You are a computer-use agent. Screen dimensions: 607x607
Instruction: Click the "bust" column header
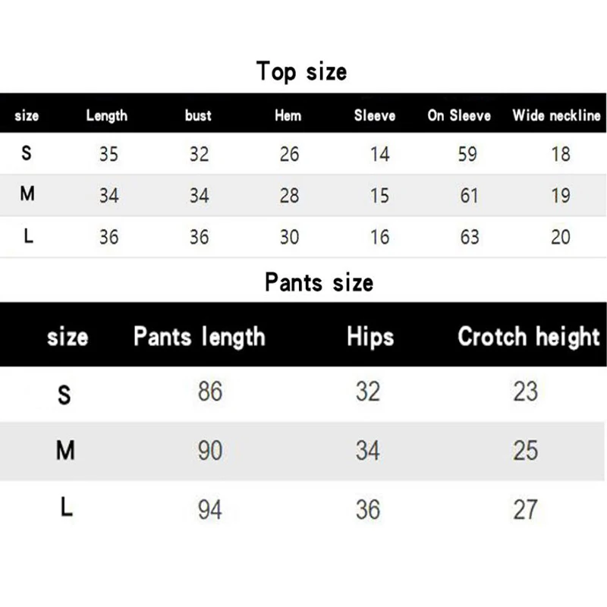(198, 116)
